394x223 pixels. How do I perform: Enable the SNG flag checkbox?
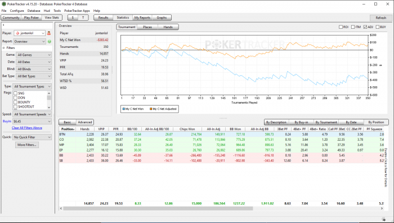coord(15,93)
